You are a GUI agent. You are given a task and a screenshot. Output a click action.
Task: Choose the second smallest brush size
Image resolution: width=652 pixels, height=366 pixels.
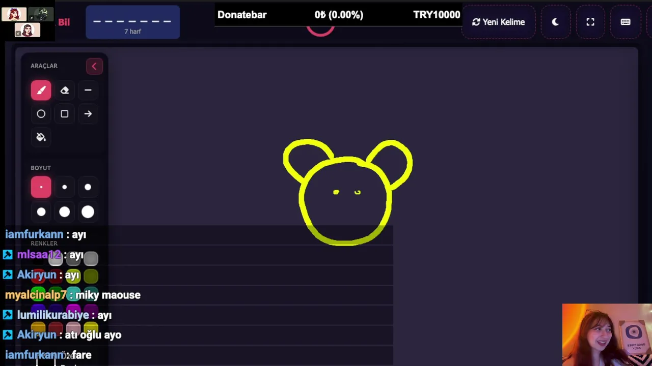coord(65,187)
